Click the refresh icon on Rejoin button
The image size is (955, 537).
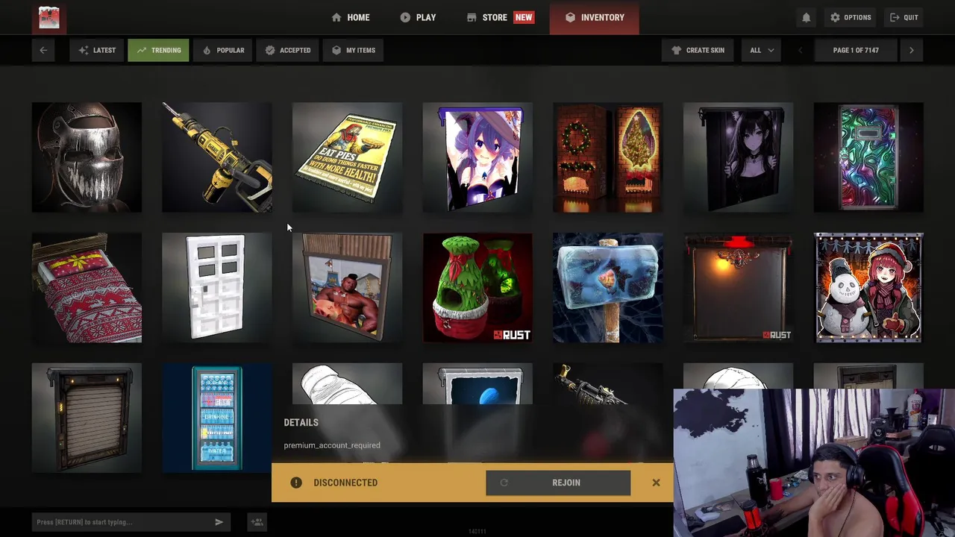click(504, 483)
